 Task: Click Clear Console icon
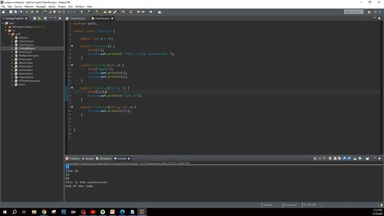point(330,158)
